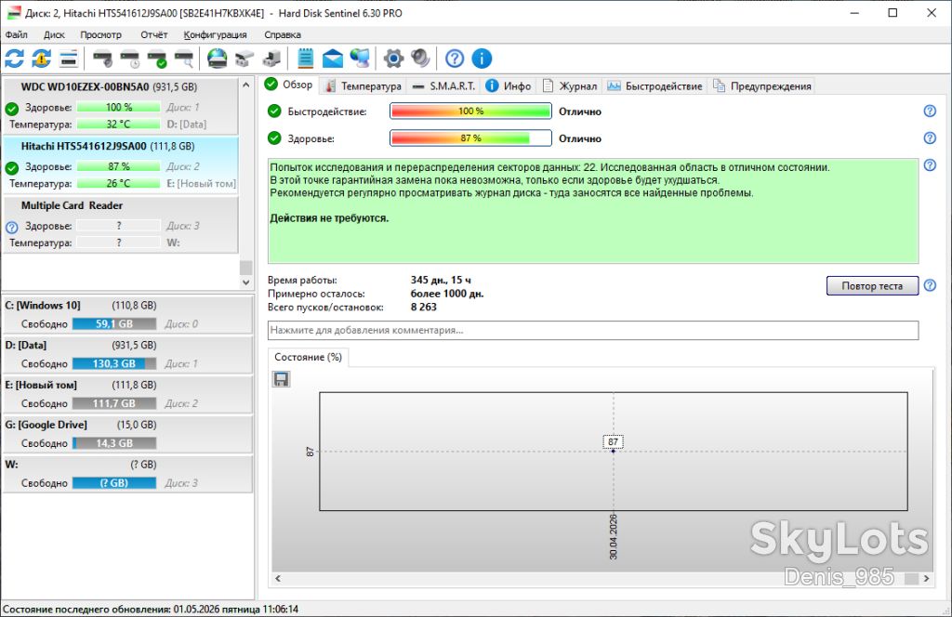Screen dimensions: 952x617
Task: Click the question mark help toolbar icon
Action: pyautogui.click(x=455, y=59)
